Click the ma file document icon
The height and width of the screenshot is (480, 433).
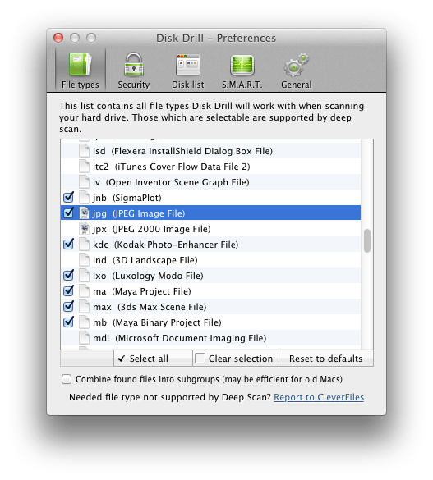(84, 291)
